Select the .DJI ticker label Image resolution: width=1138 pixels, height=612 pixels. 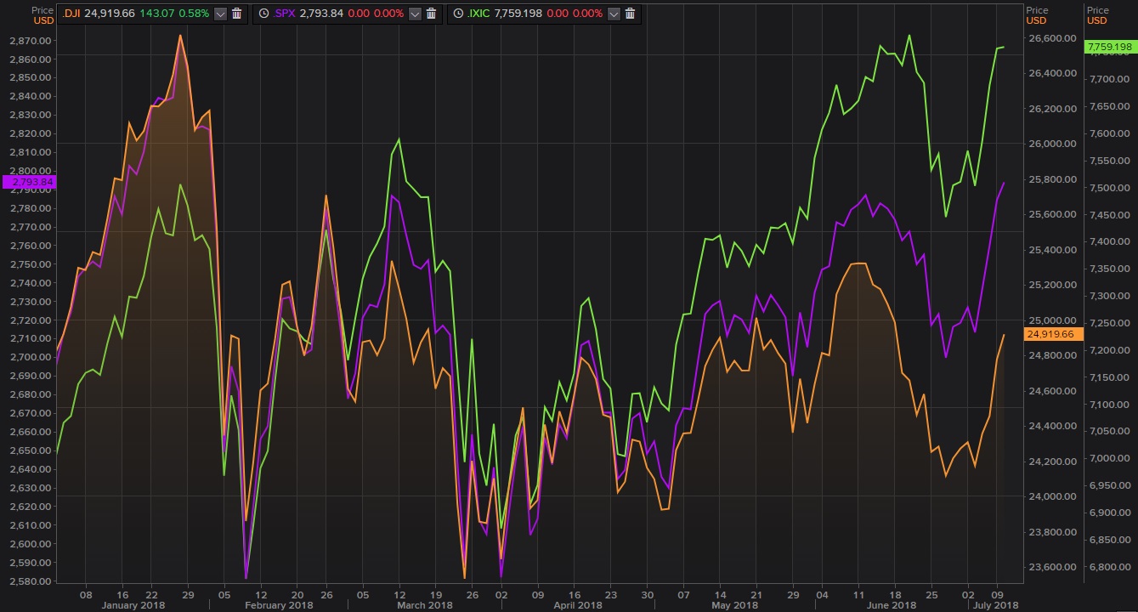pos(71,14)
